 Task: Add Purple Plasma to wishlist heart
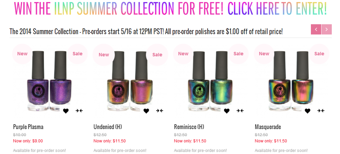66,111
